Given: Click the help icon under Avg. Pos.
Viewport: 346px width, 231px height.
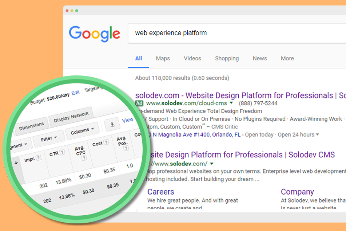Looking at the screenshot, I should click(126, 148).
